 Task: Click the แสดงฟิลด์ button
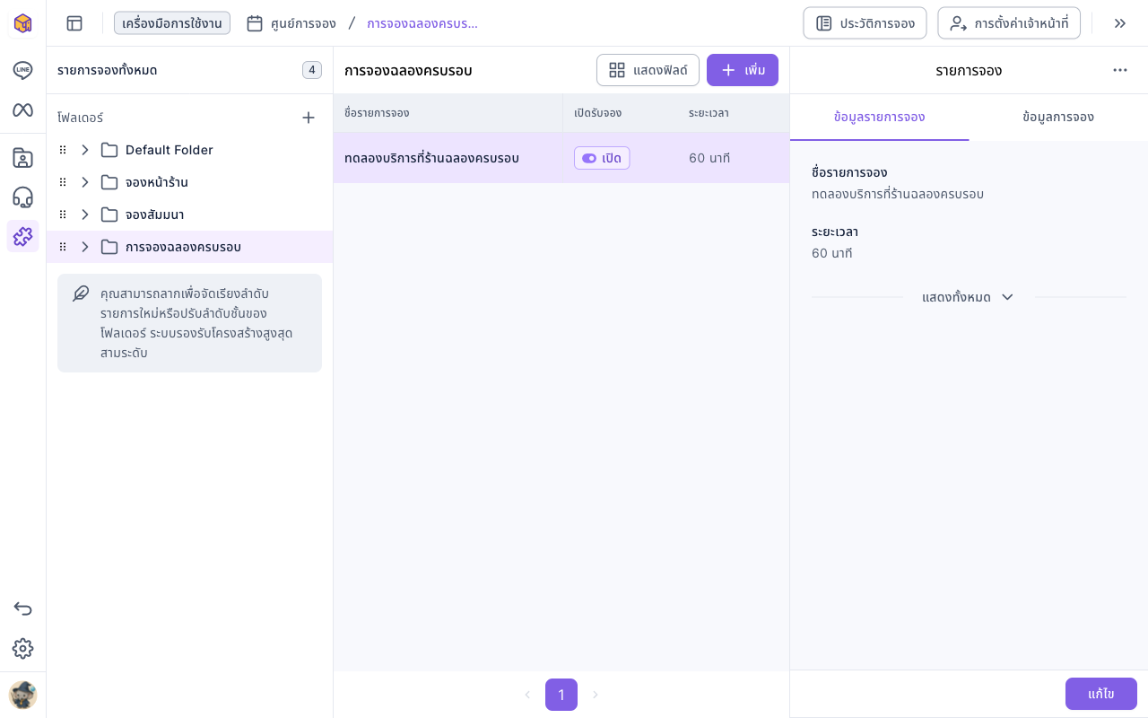pos(648,70)
